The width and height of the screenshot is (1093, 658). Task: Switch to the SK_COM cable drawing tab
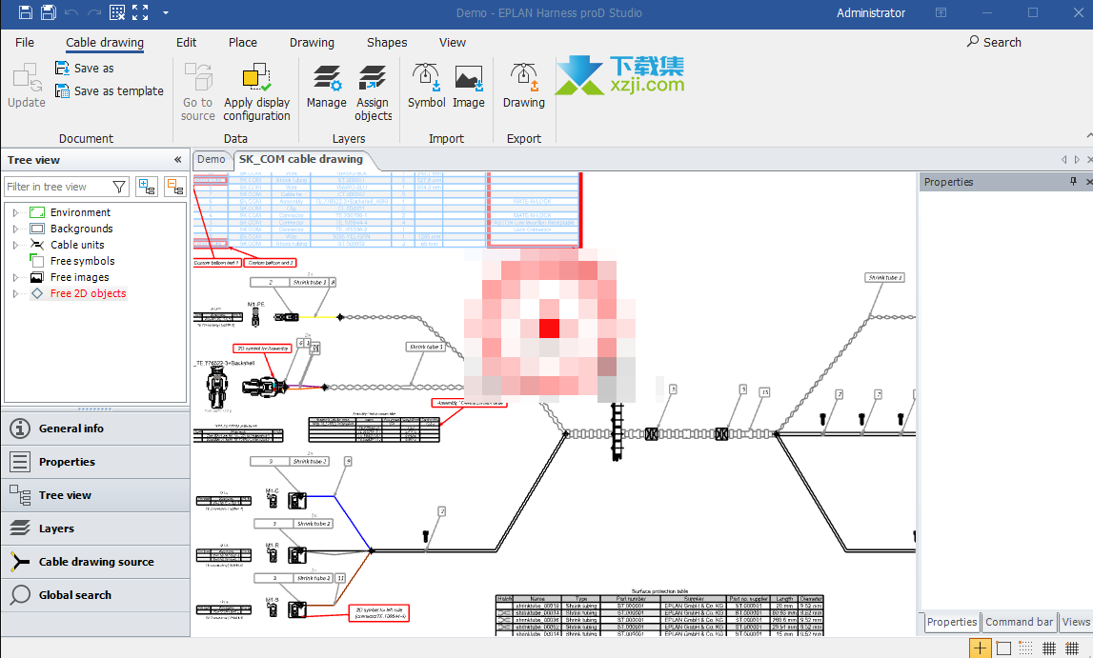pos(301,159)
